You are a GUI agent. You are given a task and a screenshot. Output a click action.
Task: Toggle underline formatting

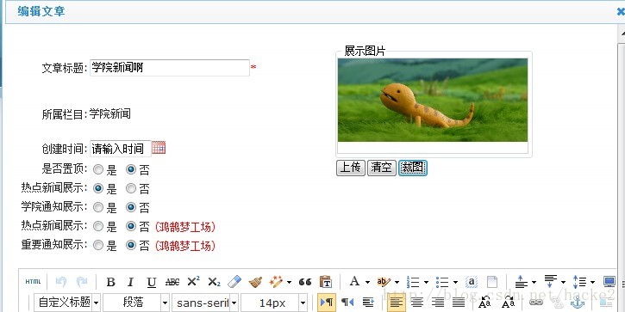coord(152,282)
